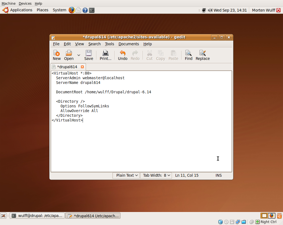Open the gedit File menu

(x=56, y=44)
